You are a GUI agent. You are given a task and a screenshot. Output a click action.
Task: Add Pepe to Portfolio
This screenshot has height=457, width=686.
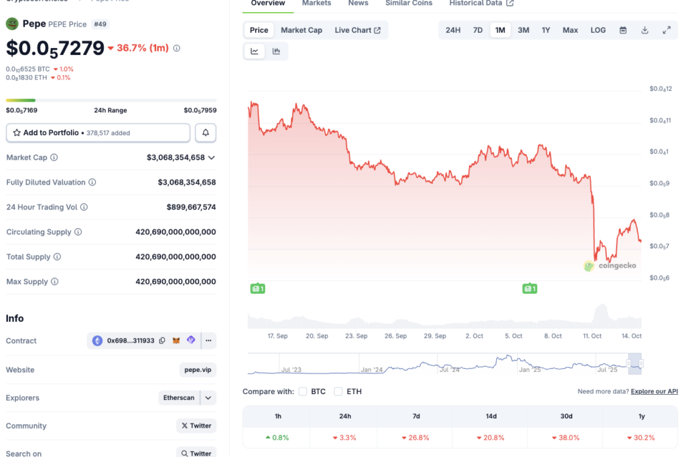98,133
